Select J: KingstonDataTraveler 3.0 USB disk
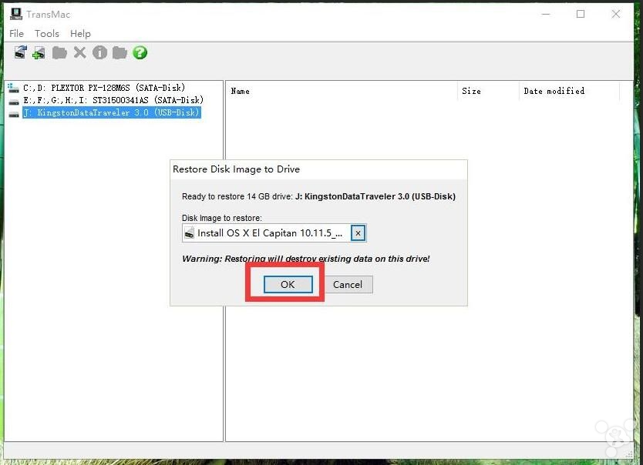The image size is (643, 465). (112, 112)
